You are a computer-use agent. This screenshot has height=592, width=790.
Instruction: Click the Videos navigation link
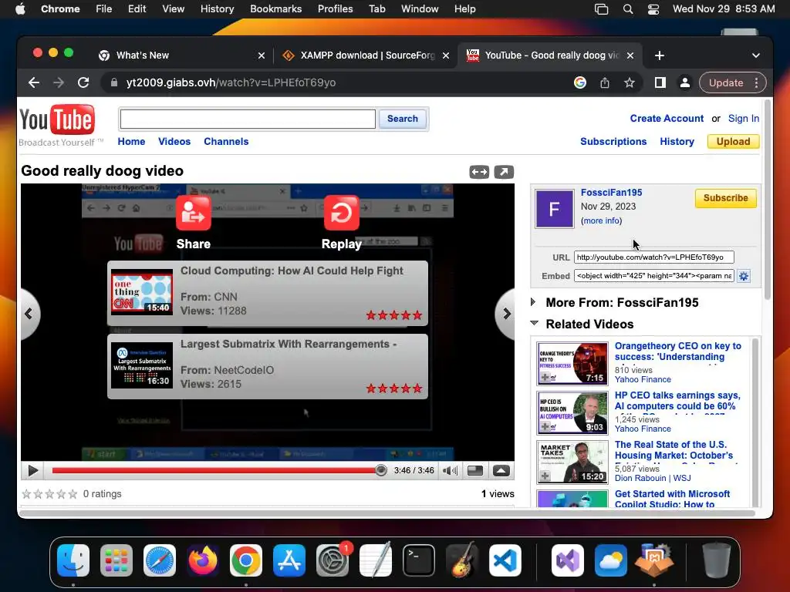coord(174,142)
